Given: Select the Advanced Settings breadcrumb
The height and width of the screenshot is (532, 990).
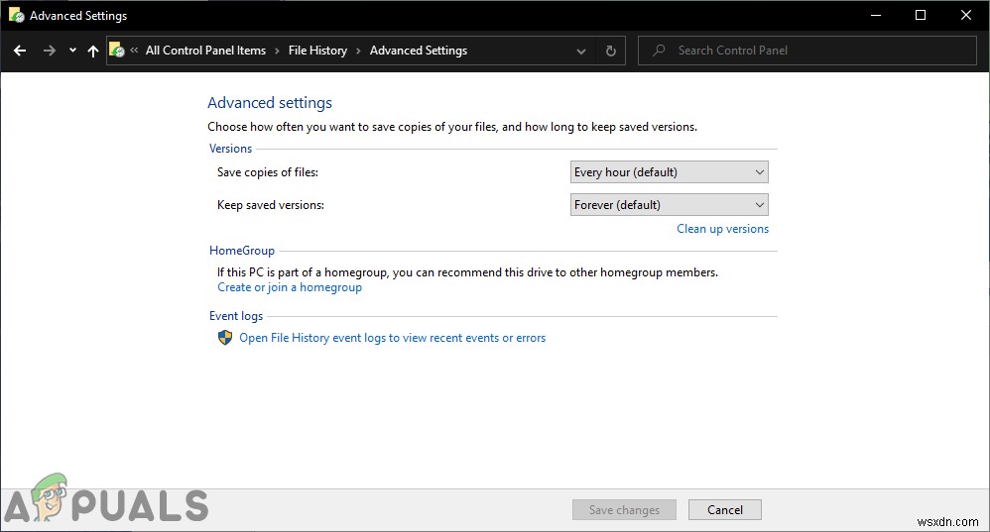Looking at the screenshot, I should tap(418, 51).
